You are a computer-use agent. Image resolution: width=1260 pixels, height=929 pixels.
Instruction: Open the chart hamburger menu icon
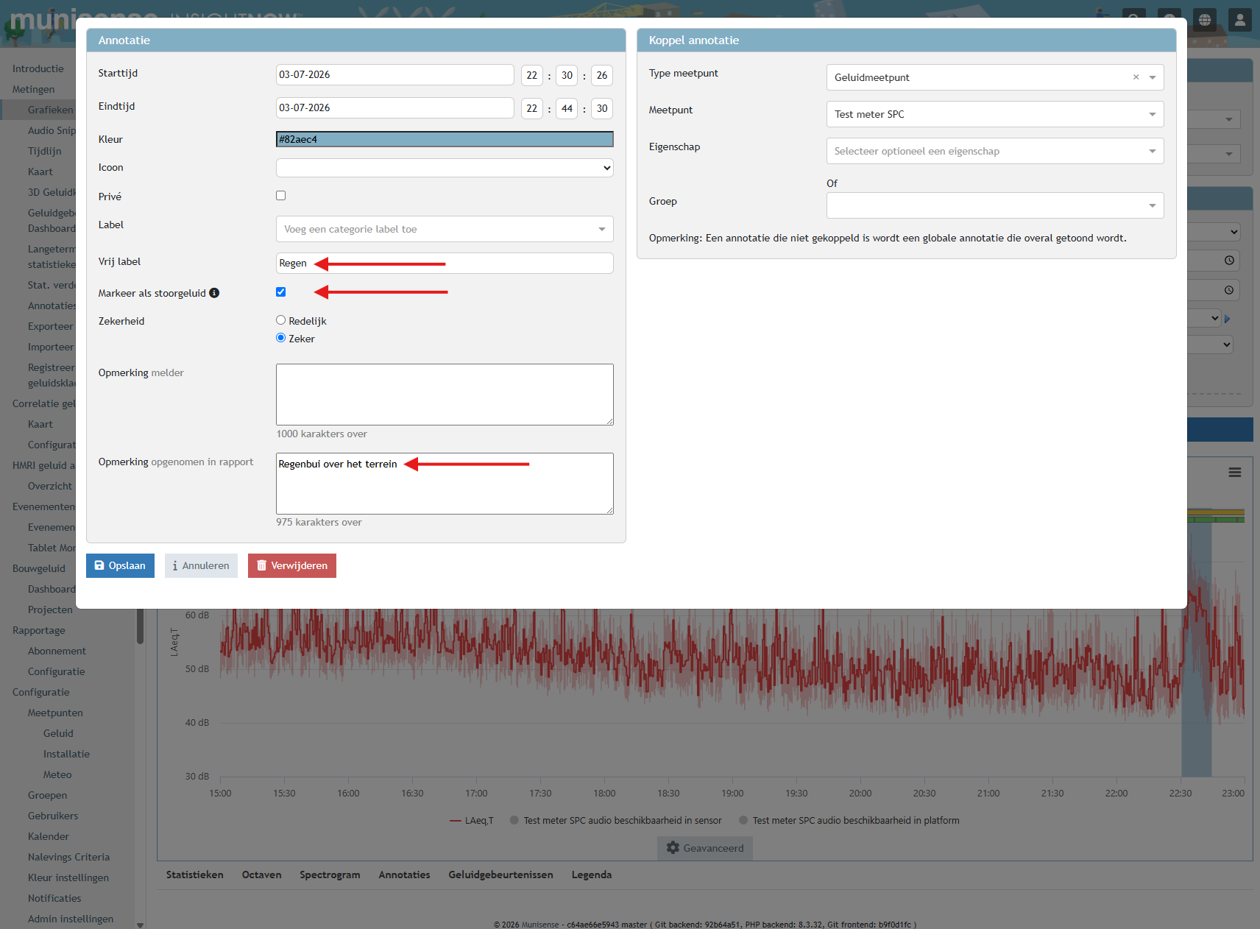coord(1235,473)
